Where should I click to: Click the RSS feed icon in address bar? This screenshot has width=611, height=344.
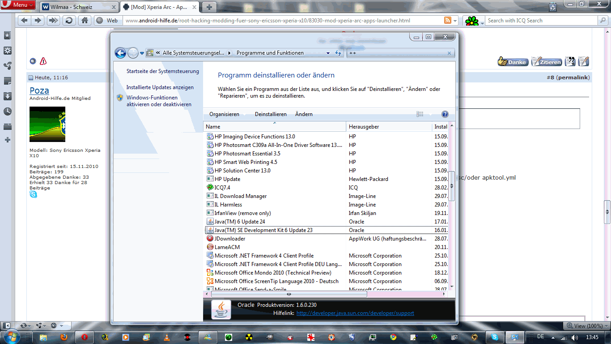447,21
